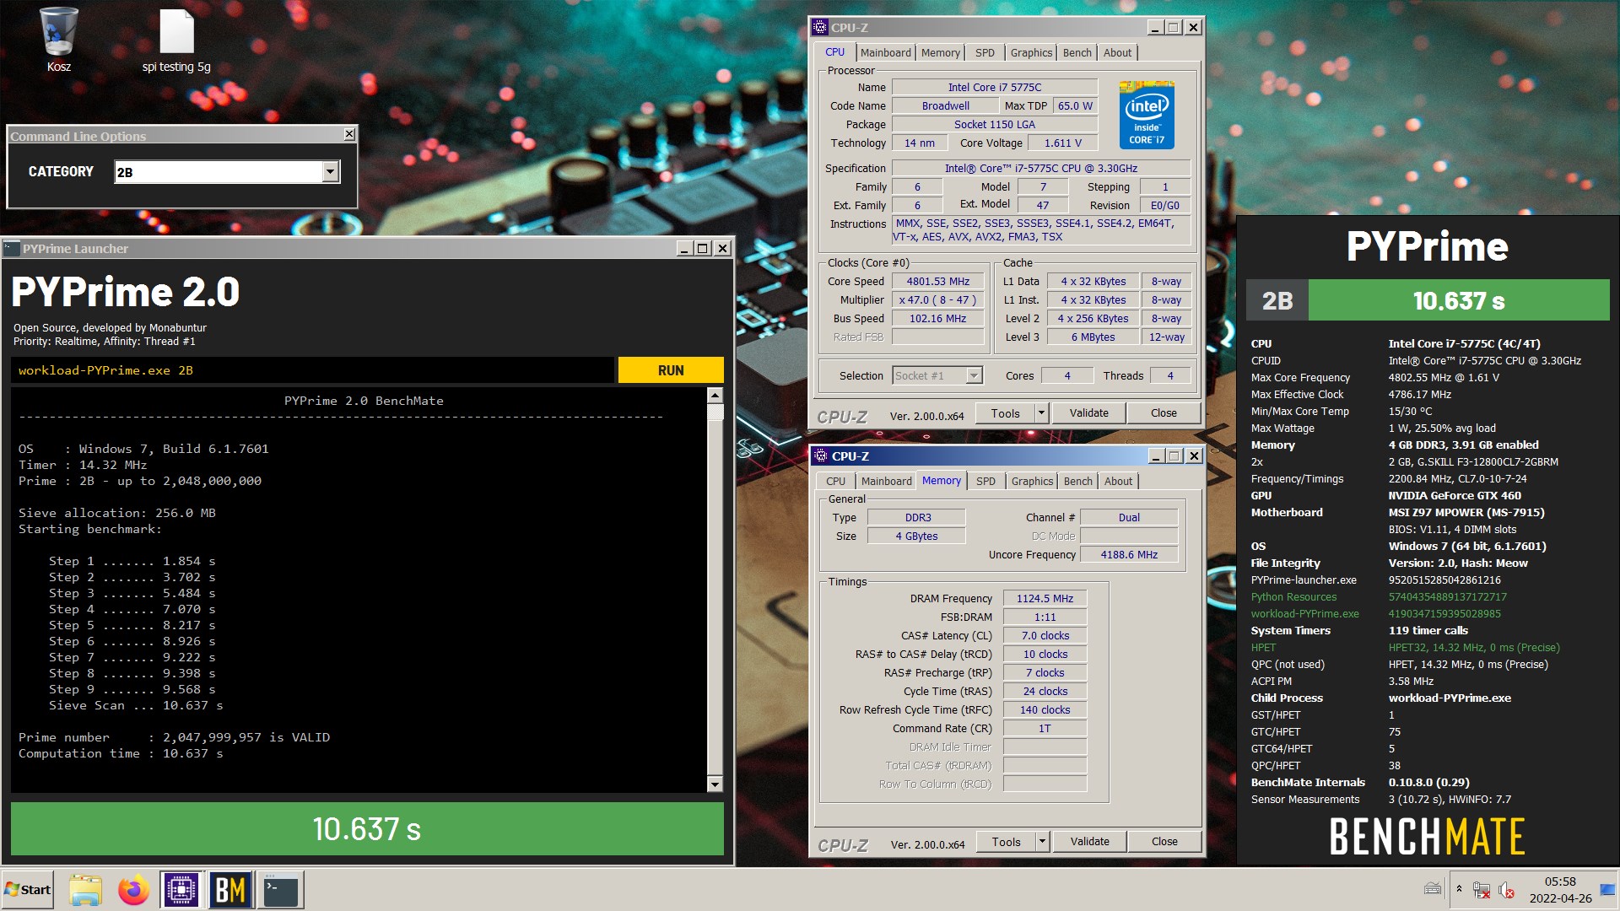Open the Socket #1 selection dropdown

tap(974, 375)
